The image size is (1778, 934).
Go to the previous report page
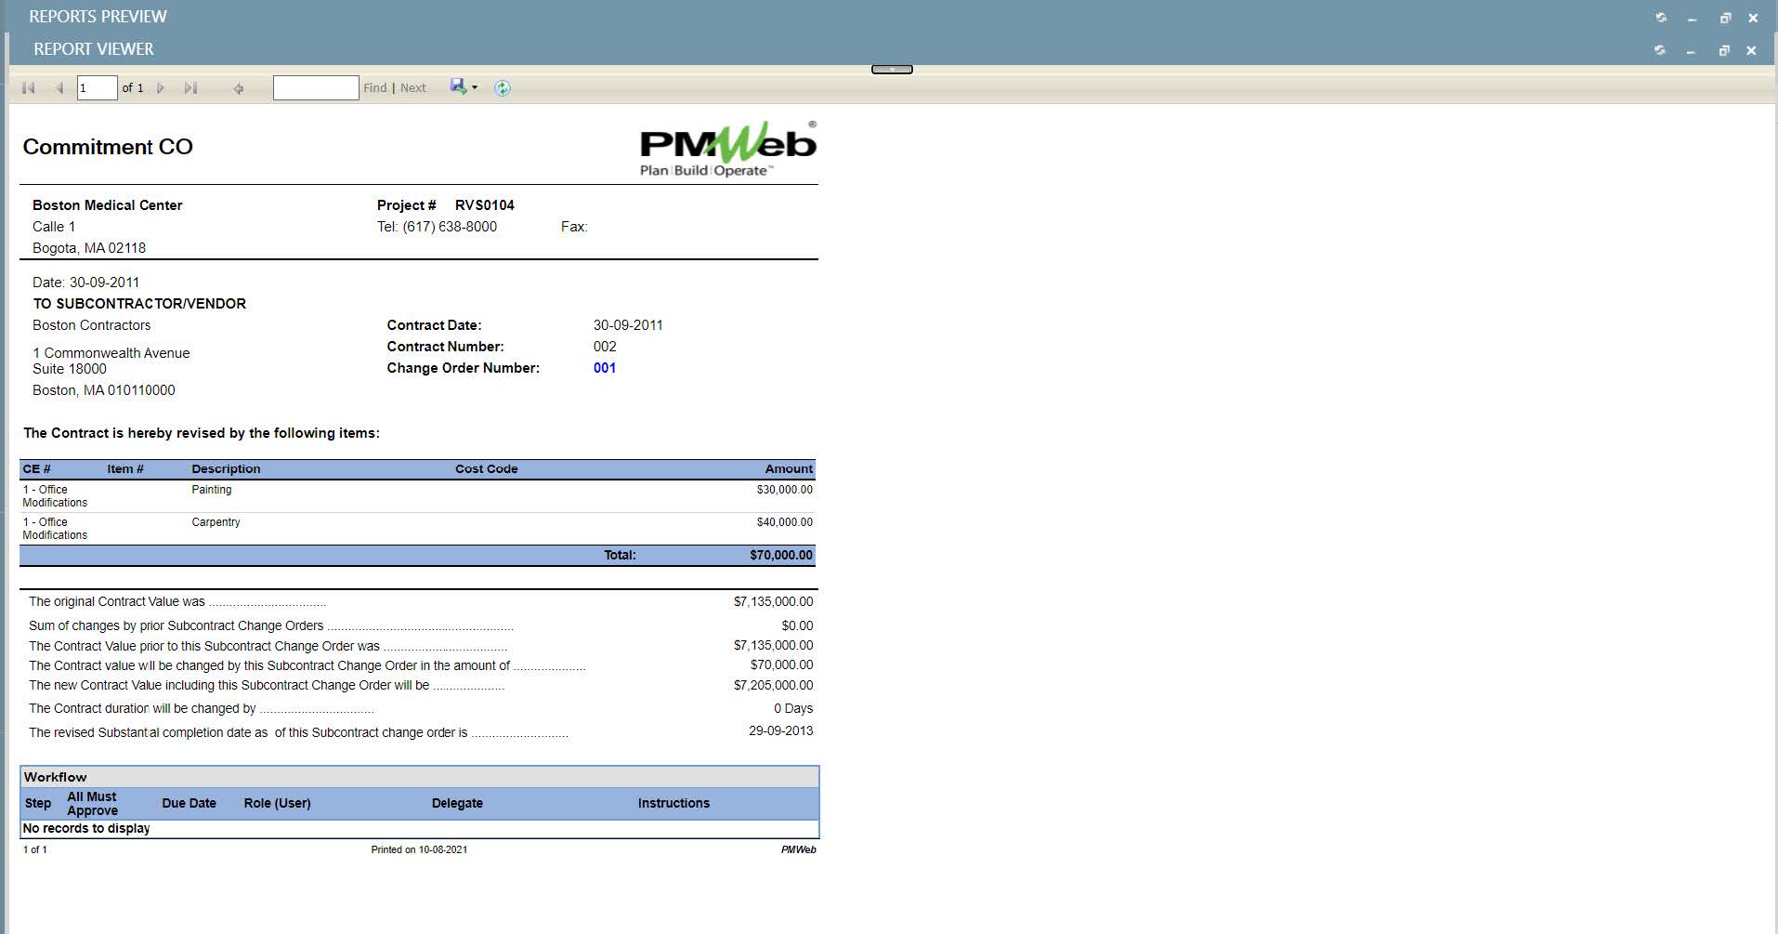(59, 88)
